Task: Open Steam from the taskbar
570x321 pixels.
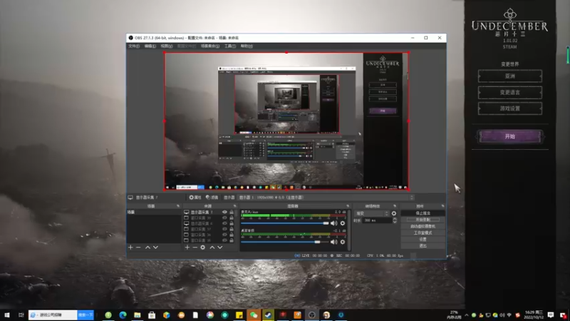Action: click(269, 315)
